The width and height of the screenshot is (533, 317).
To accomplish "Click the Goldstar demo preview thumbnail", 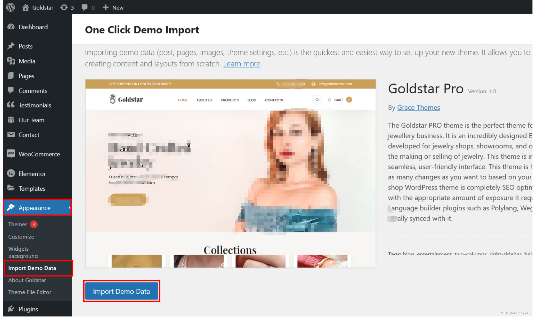I will (230, 173).
